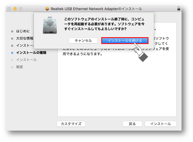The image size is (193, 142).
Task: Click the hard drive installer icon in the dialog
Action: (50, 25)
